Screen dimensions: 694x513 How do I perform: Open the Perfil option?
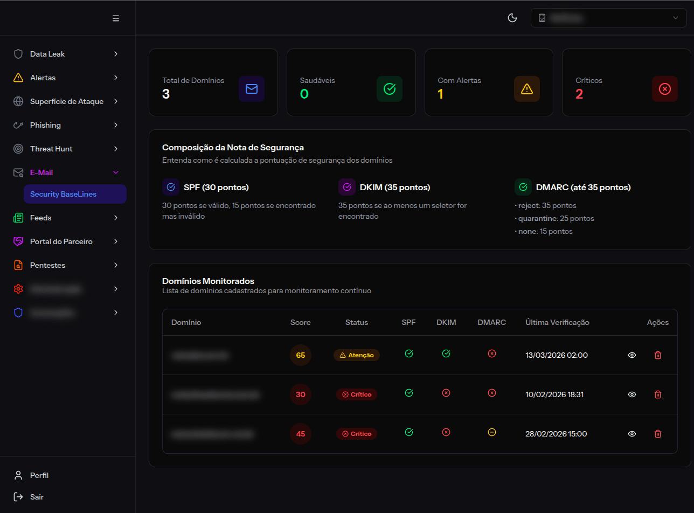pyautogui.click(x=38, y=475)
